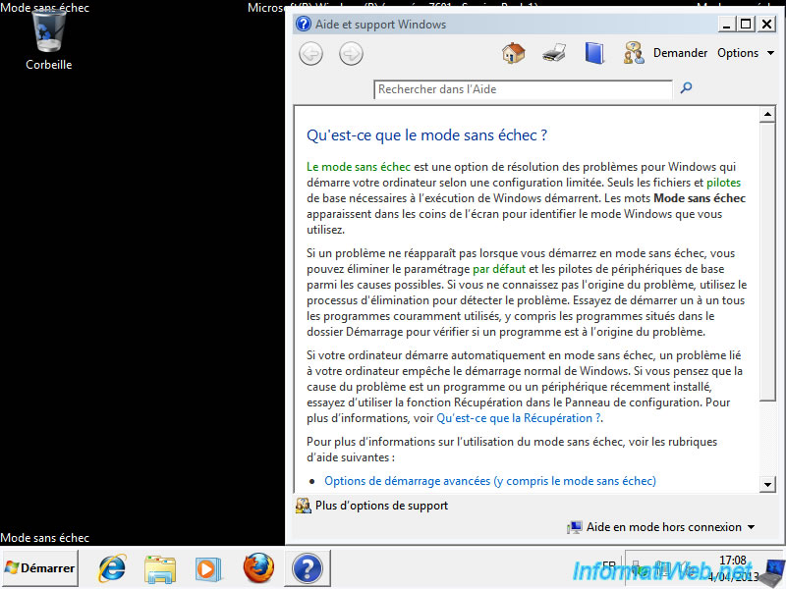
Task: Browse help contents via blue book icon
Action: point(594,53)
